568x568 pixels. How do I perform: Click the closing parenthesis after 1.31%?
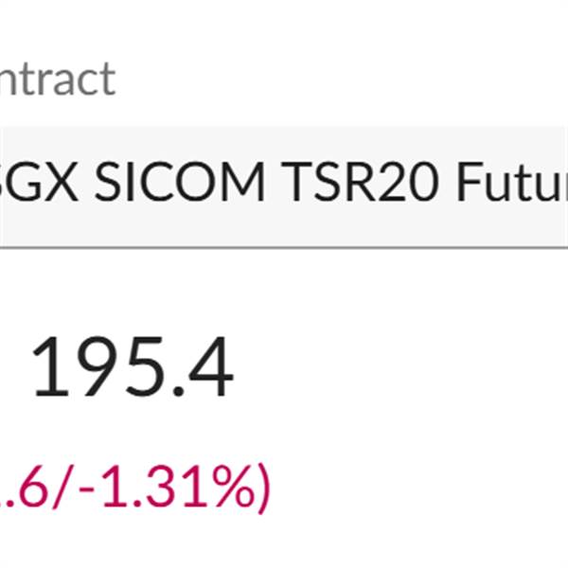tap(259, 488)
